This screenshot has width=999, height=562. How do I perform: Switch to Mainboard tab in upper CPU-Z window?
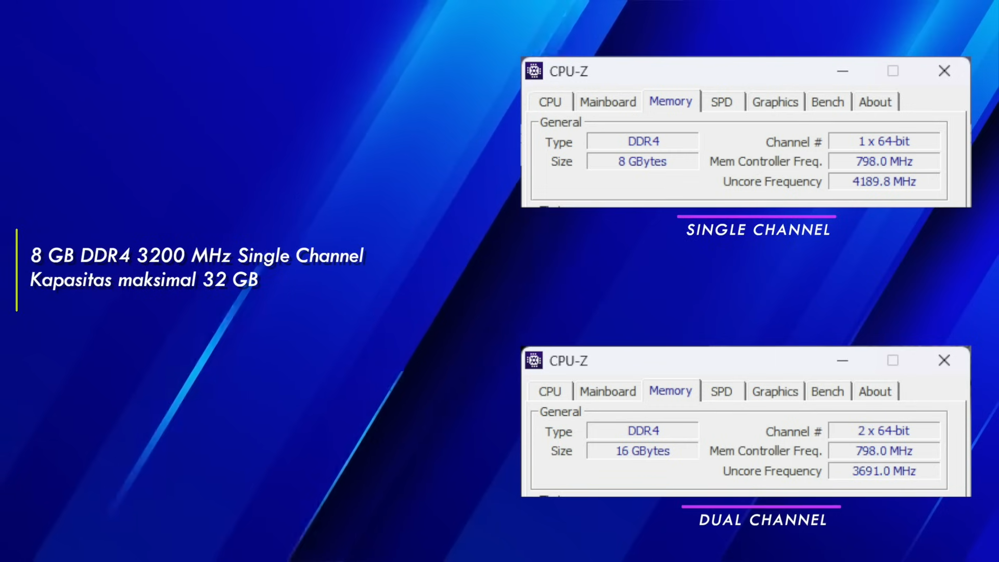pos(608,102)
